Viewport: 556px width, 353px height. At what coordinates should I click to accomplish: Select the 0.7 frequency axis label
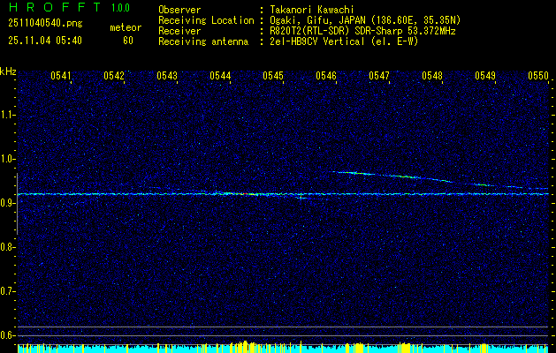[8, 291]
